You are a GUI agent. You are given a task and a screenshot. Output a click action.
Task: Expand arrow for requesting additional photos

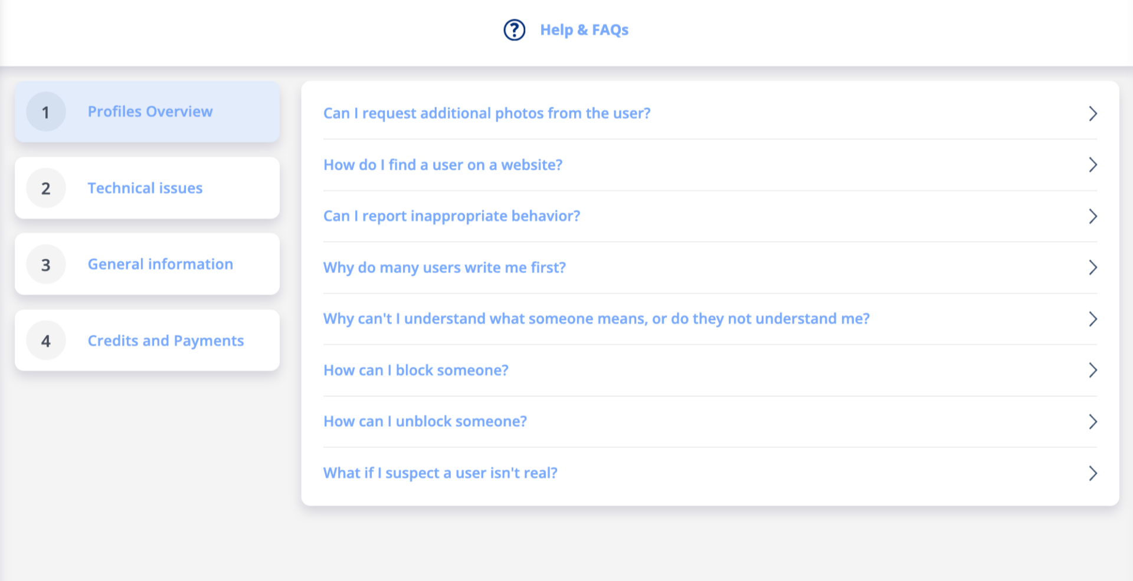[1092, 113]
